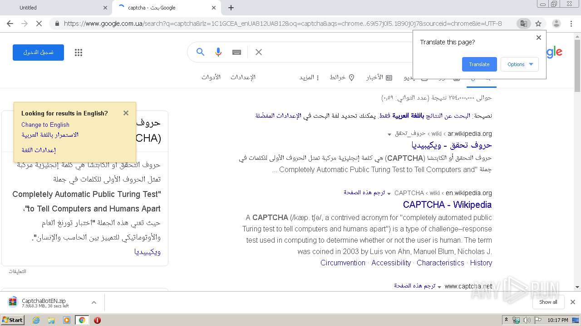Open the Windows Start menu

12,320
